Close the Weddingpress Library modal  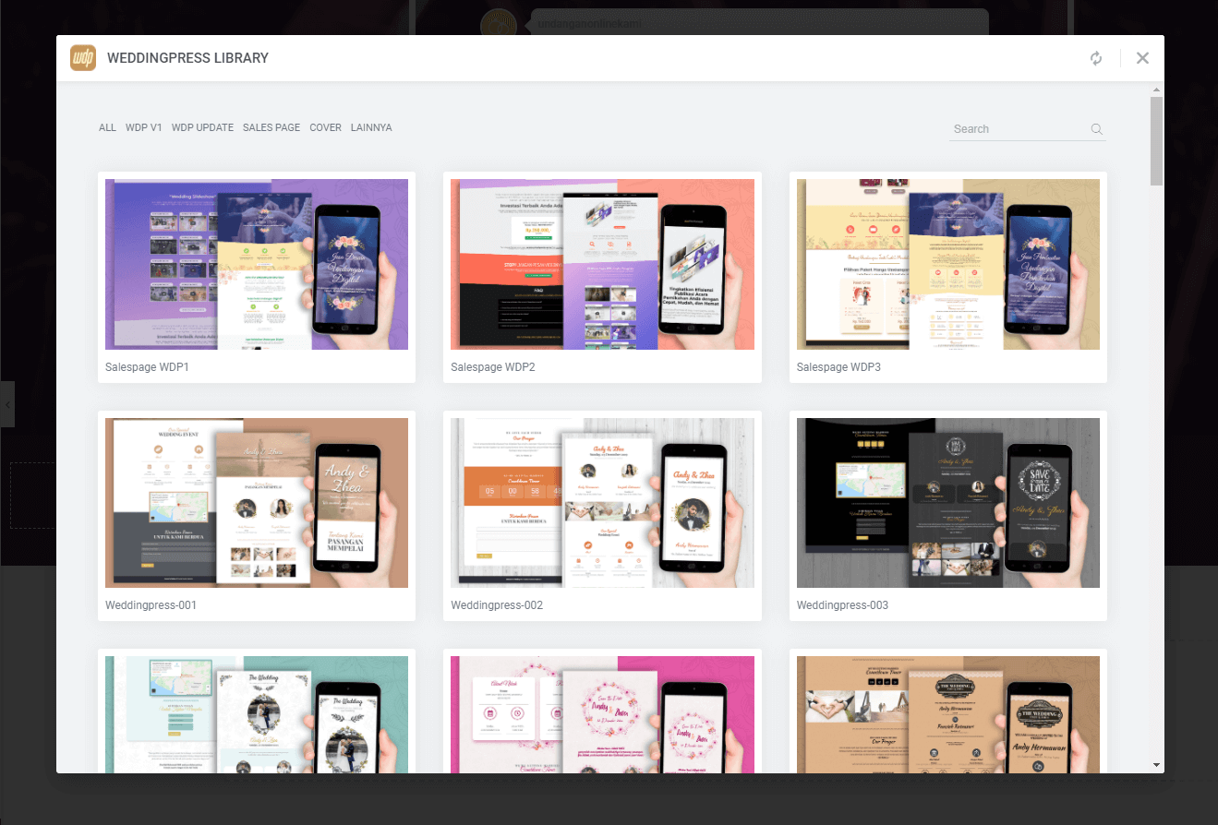point(1143,58)
